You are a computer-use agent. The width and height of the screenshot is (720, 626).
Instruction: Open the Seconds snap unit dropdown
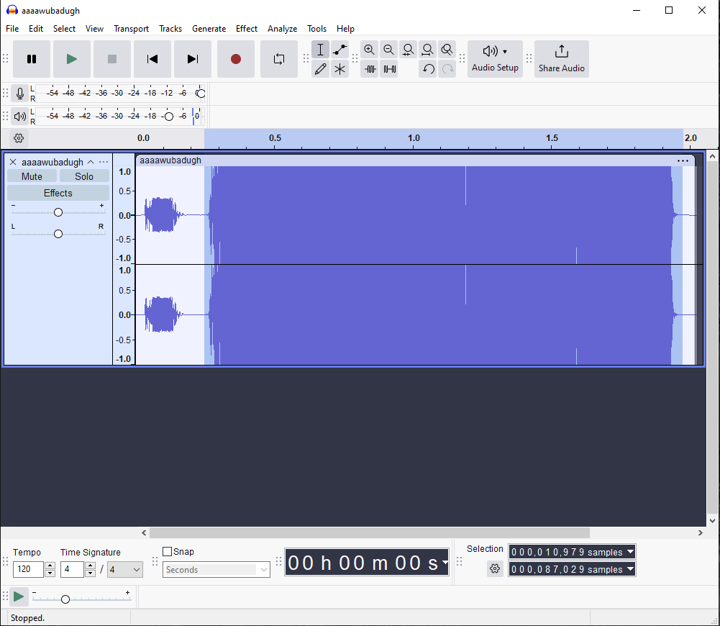[217, 570]
